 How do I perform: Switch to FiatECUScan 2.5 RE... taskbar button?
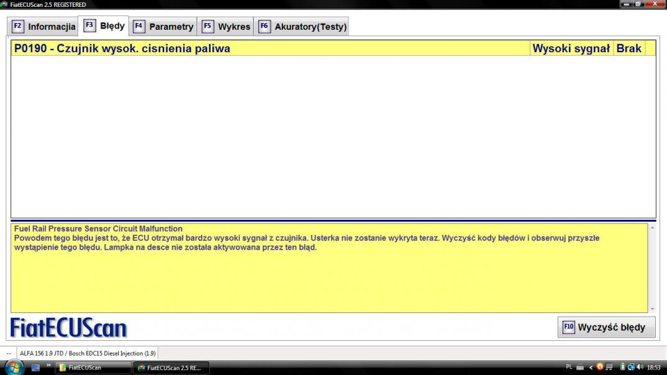tap(171, 368)
